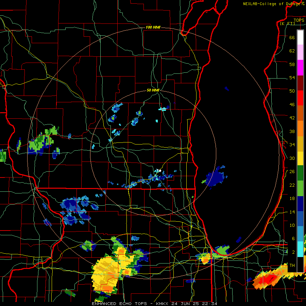Click the 22 value on legend scale
306x306 pixels.
(x=292, y=185)
